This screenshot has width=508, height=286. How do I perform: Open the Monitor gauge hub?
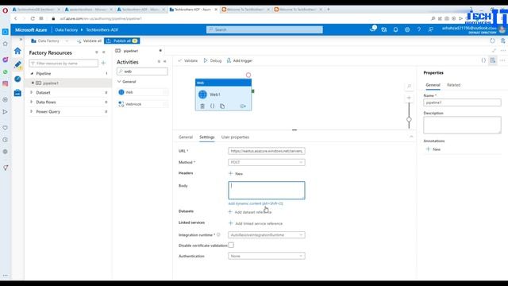[17, 79]
